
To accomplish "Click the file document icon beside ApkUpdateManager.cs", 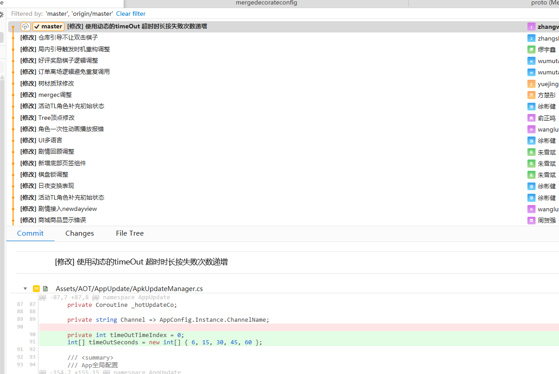I will [45, 288].
